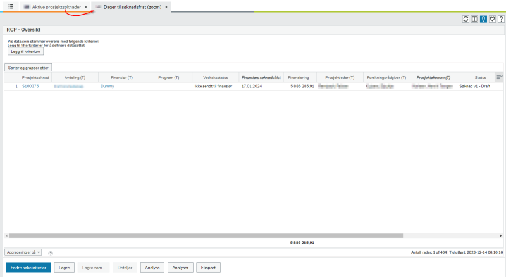
Task: Click the refresh icon in the top toolbar
Action: (x=466, y=19)
